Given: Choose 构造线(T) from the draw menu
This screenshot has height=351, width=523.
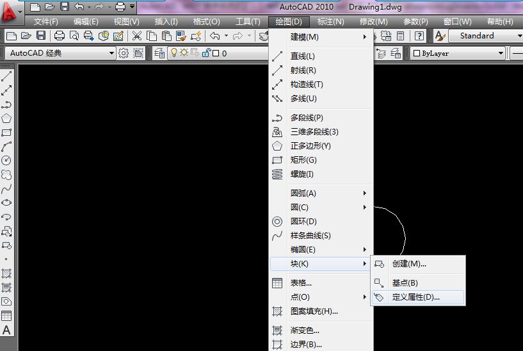Looking at the screenshot, I should click(321, 85).
